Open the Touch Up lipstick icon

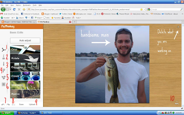click(4, 64)
